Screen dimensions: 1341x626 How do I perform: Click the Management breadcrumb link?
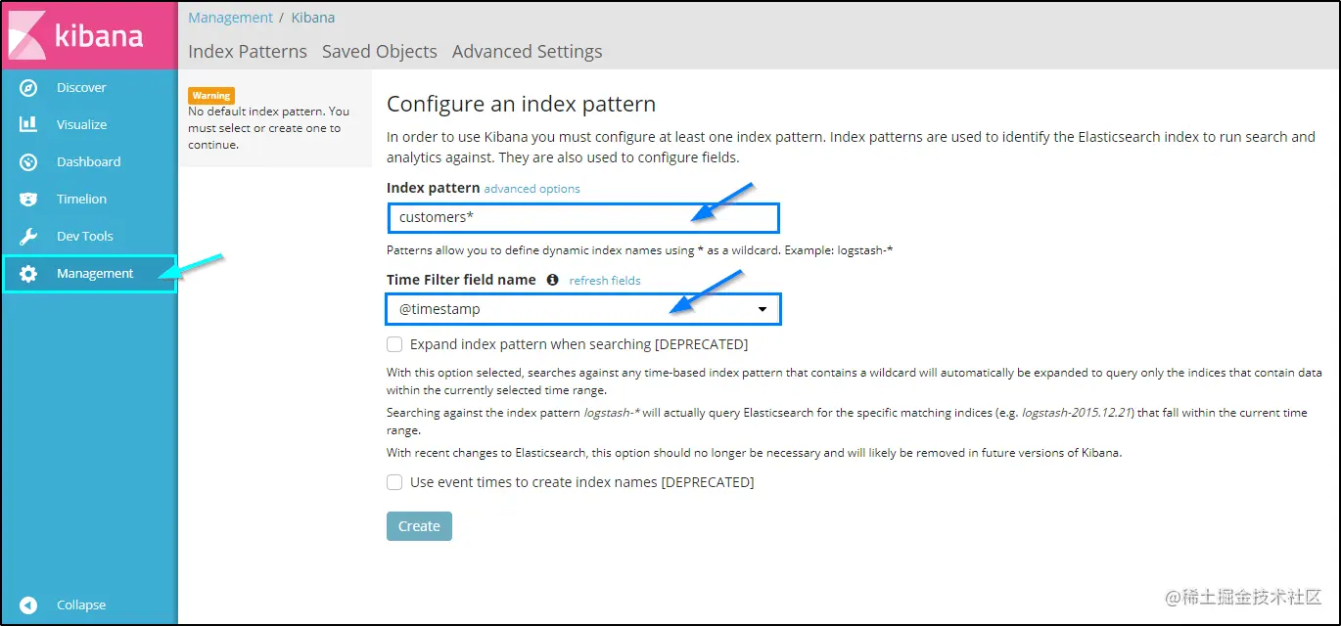pyautogui.click(x=231, y=18)
